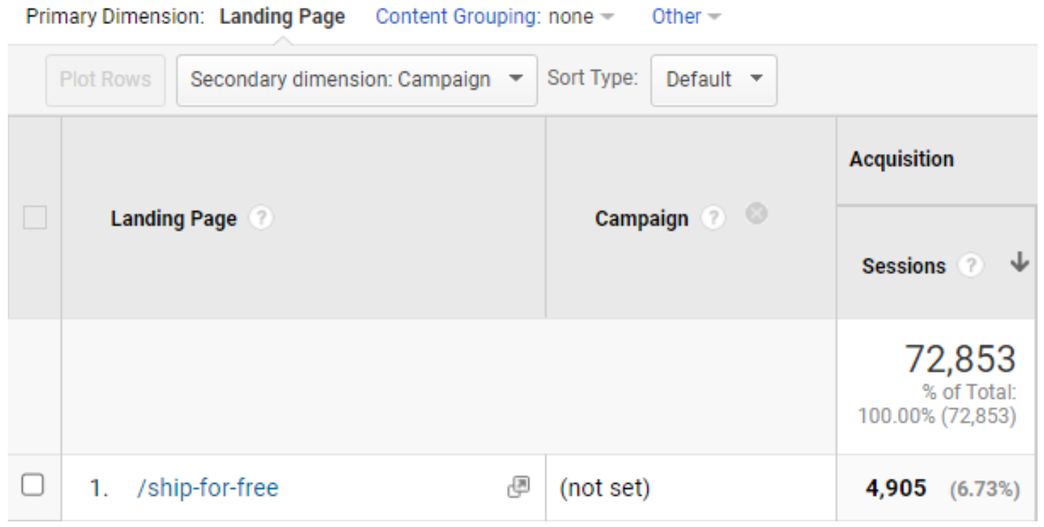Click the descending sort arrow beside Sessions

tap(1019, 262)
